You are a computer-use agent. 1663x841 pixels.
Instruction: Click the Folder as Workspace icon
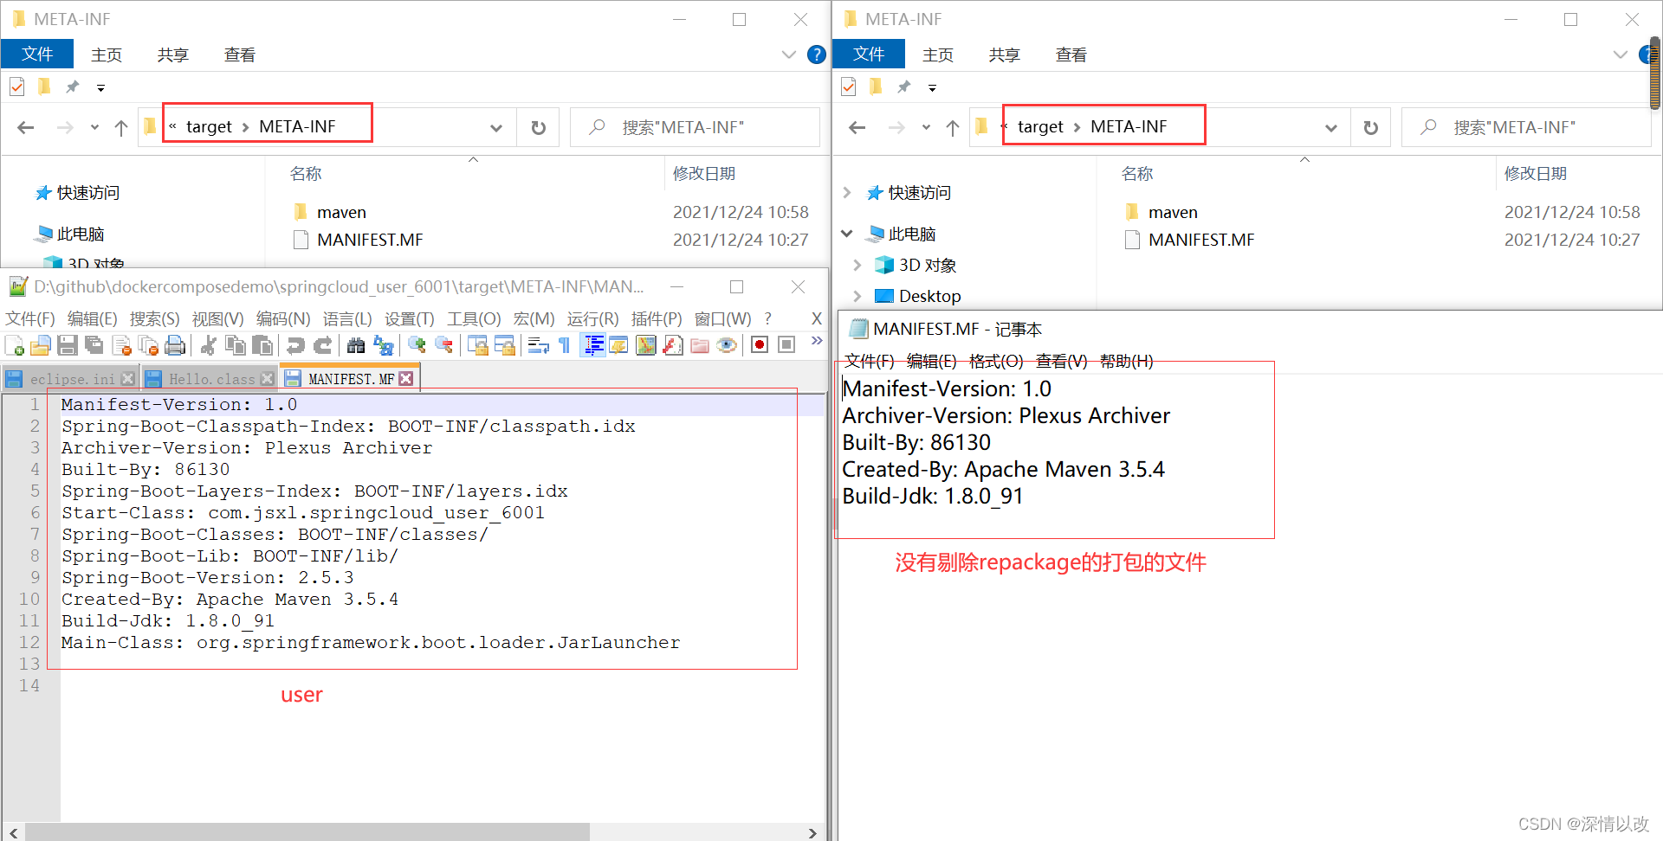click(700, 346)
